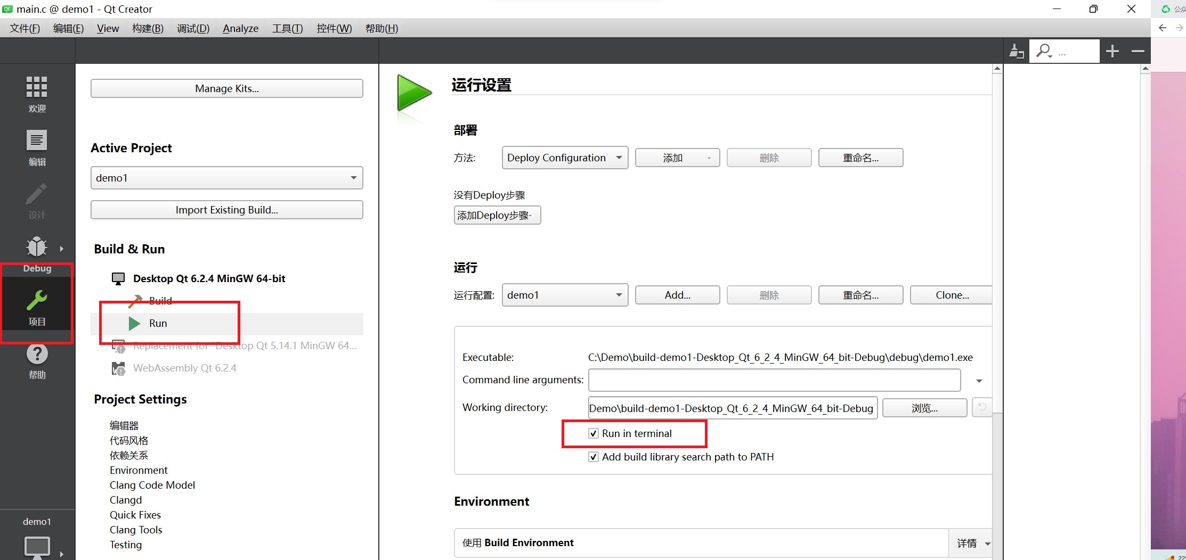This screenshot has height=560, width=1186.
Task: Toggle the Run in terminal checkbox
Action: tap(593, 433)
